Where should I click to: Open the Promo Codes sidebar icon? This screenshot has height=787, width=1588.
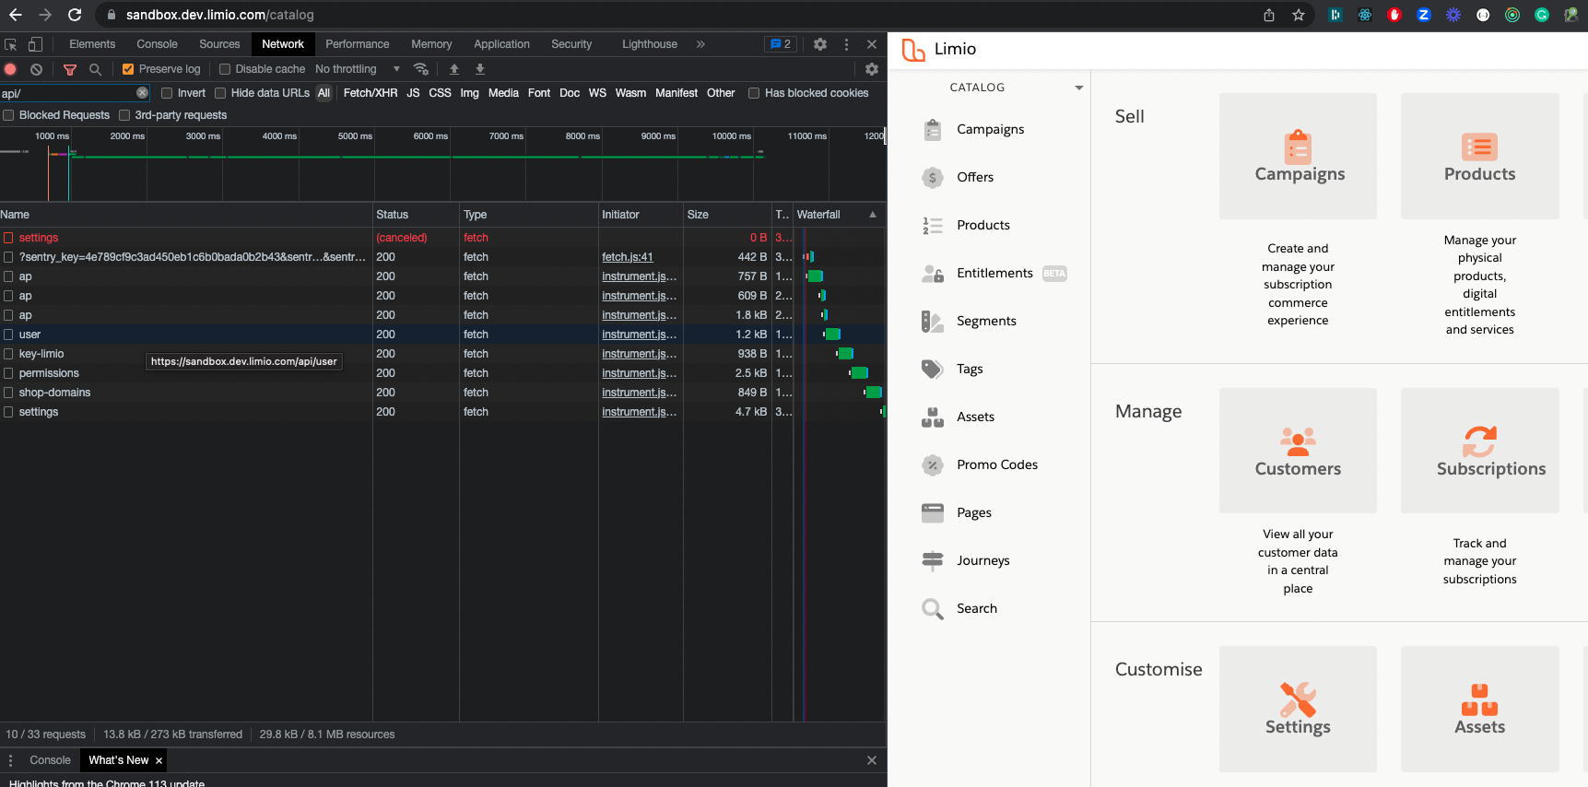click(933, 465)
